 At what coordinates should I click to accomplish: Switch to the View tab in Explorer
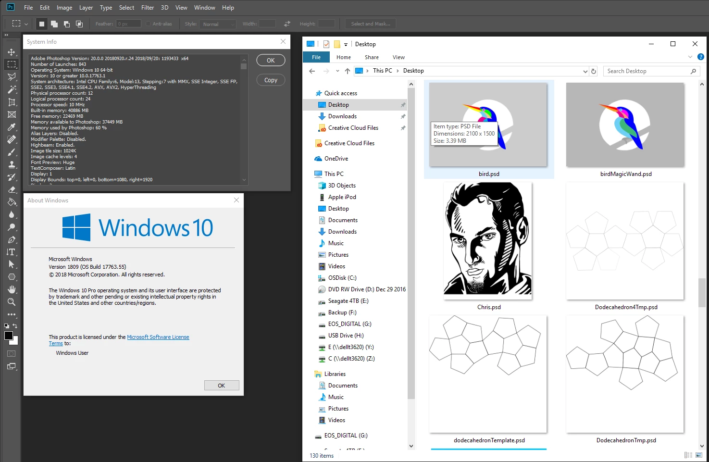click(x=398, y=57)
